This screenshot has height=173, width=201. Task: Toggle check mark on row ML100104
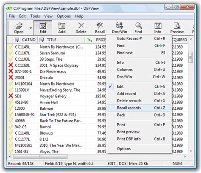11,84
